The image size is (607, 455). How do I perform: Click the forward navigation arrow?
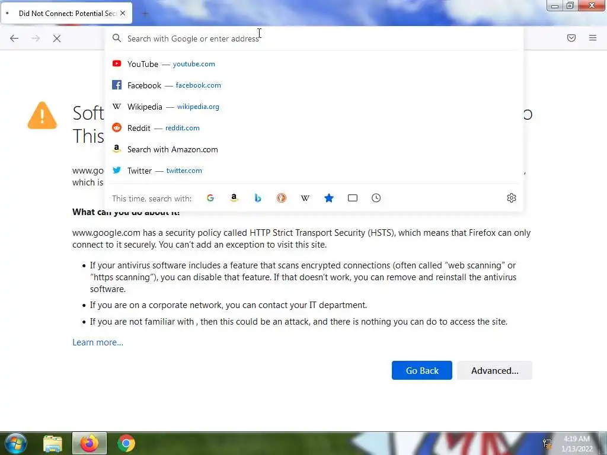[x=36, y=39]
